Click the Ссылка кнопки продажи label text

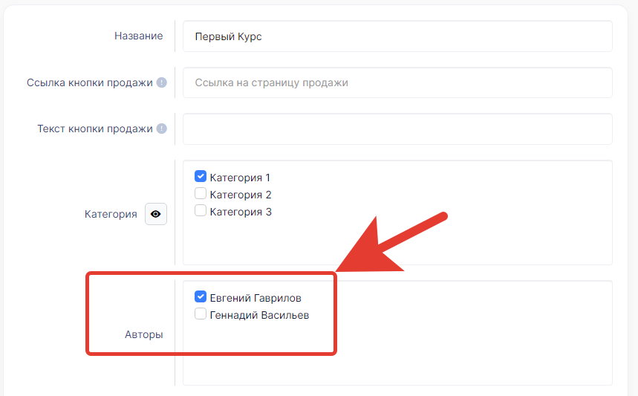click(90, 82)
